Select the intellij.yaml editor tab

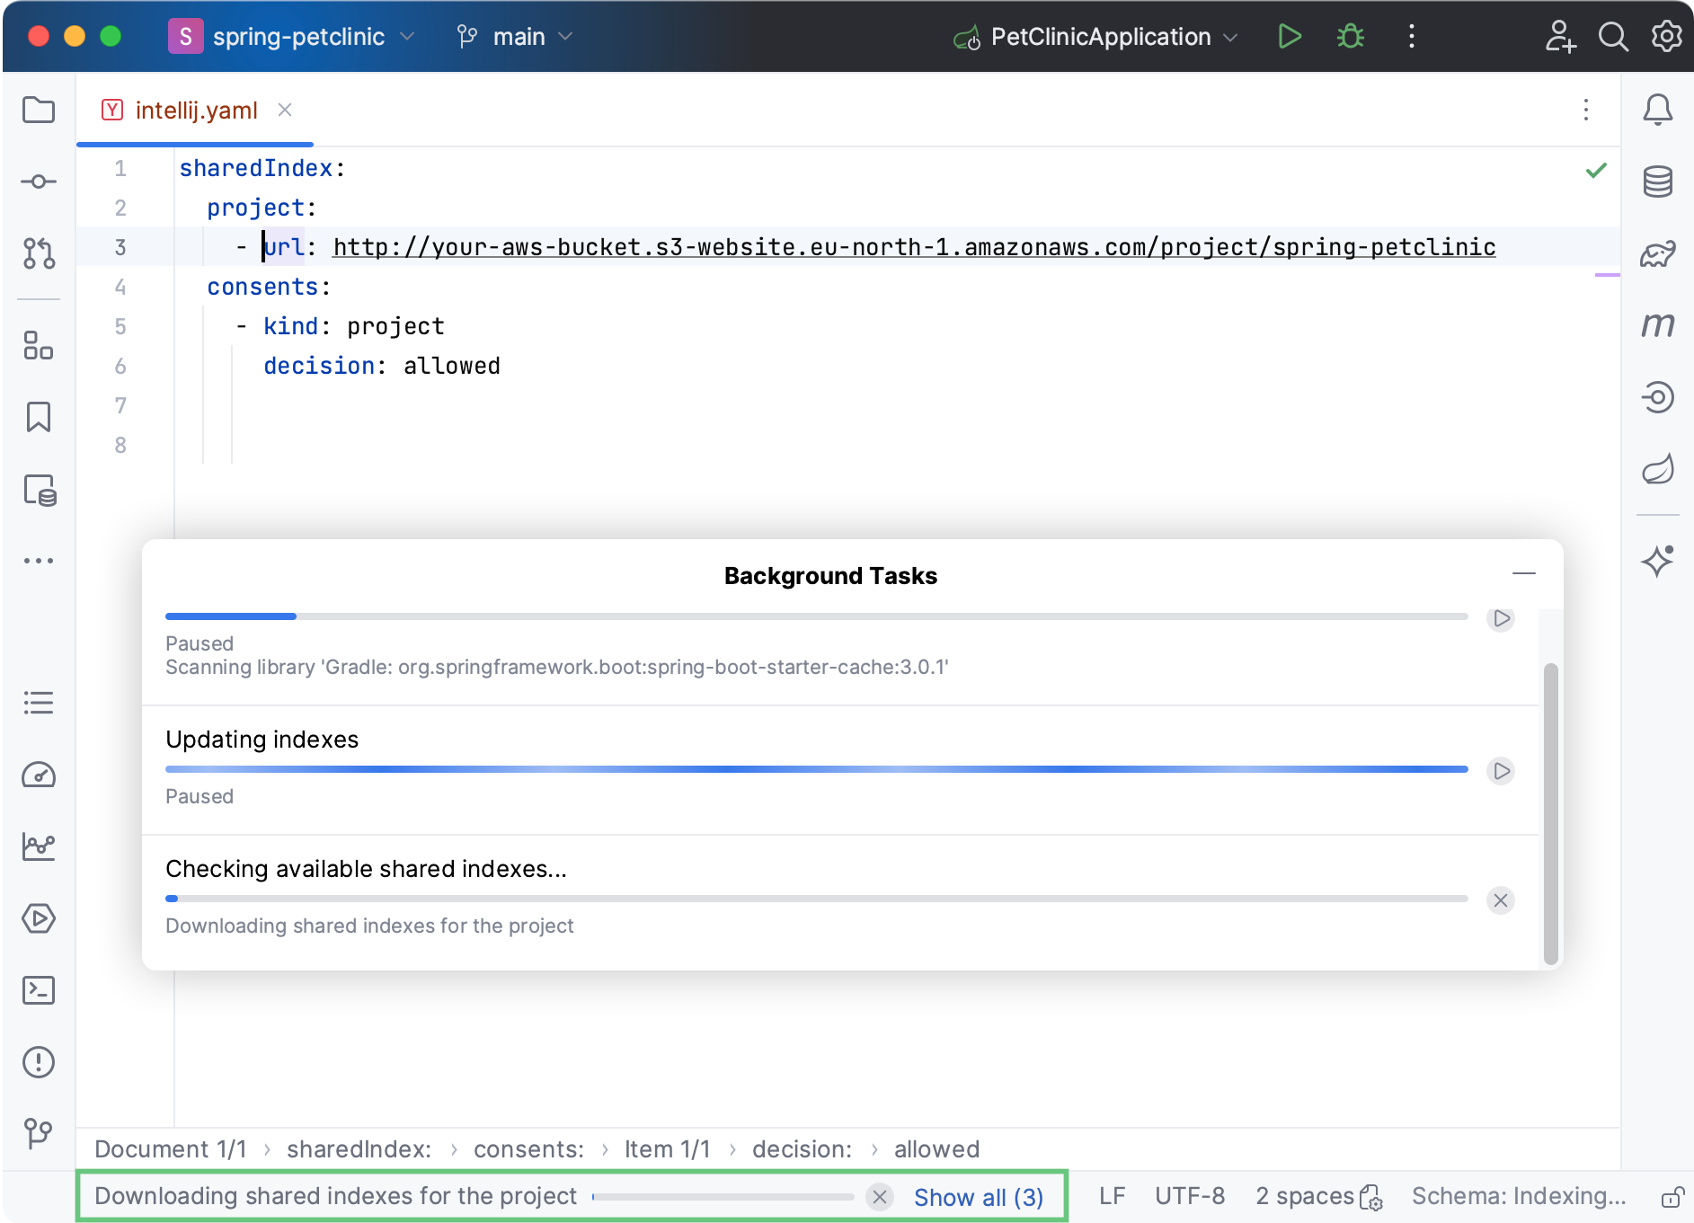click(x=195, y=111)
